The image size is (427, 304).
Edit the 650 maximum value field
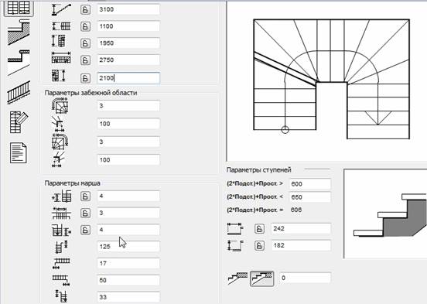tap(310, 197)
